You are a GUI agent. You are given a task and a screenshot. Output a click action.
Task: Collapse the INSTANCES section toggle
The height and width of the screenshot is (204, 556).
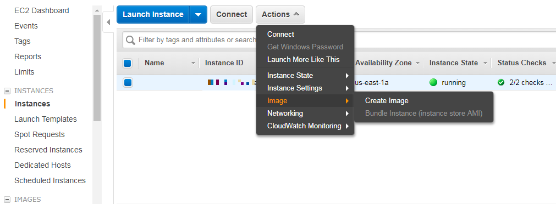[7, 91]
